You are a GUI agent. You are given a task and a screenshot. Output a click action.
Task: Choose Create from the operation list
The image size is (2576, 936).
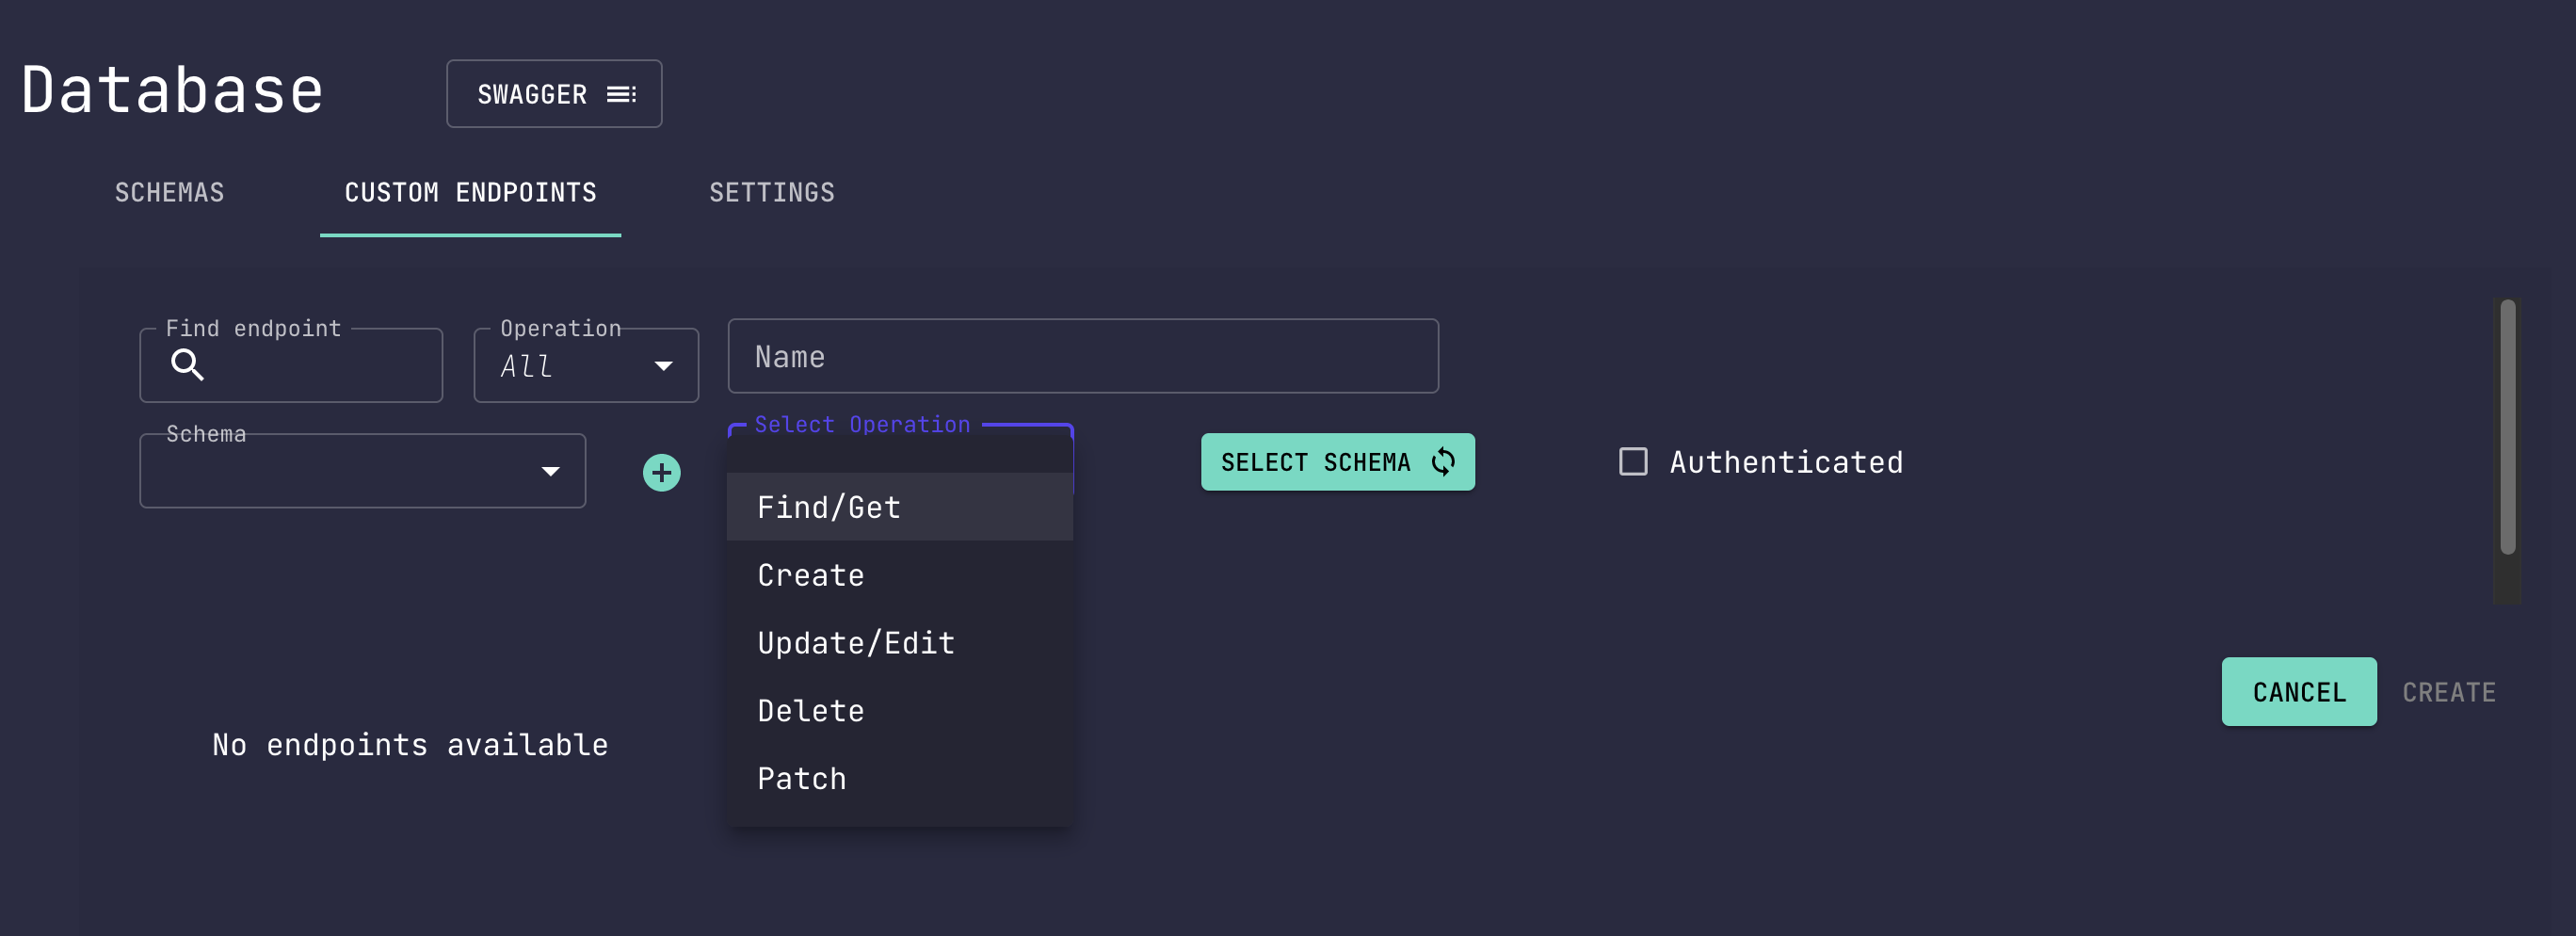coord(900,575)
